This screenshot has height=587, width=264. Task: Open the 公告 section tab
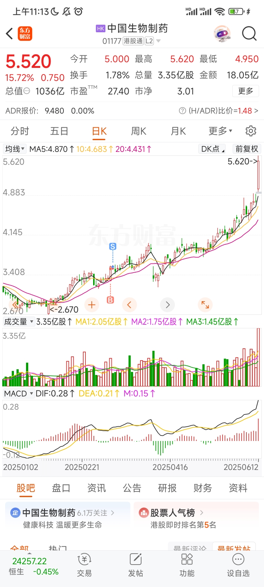click(132, 488)
